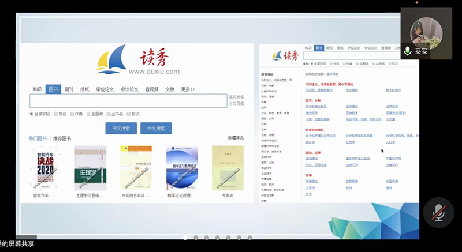Select 全部字段 radio on the main search page
This screenshot has height=252, width=462.
(32, 114)
